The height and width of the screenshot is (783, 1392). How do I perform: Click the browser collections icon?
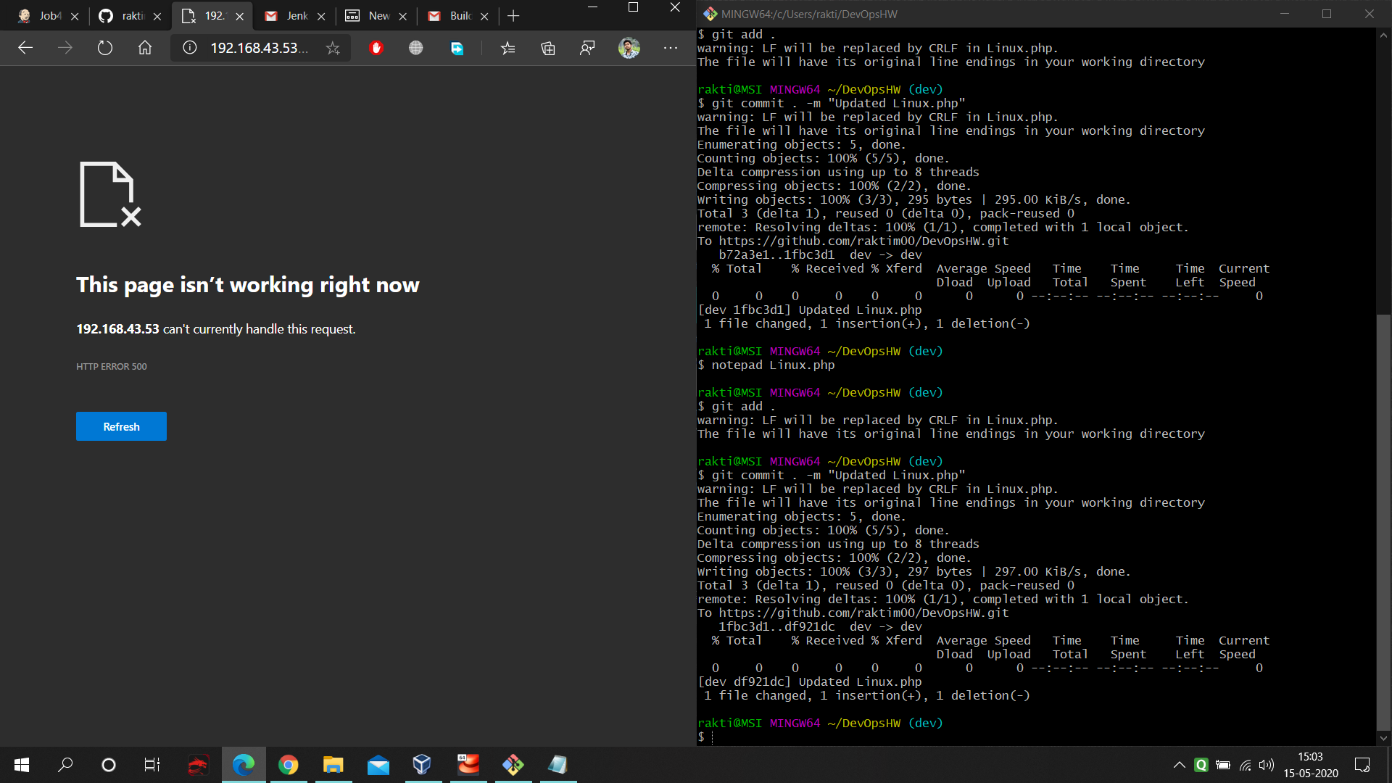(548, 49)
